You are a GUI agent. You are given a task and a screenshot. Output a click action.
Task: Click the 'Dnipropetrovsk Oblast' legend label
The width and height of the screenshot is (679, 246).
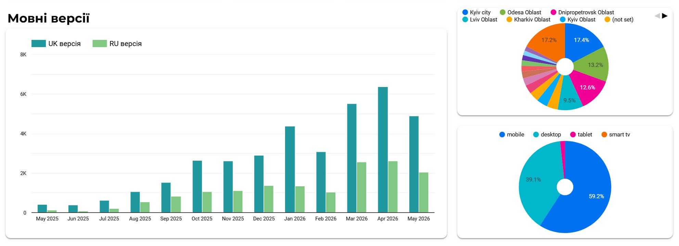pos(586,12)
